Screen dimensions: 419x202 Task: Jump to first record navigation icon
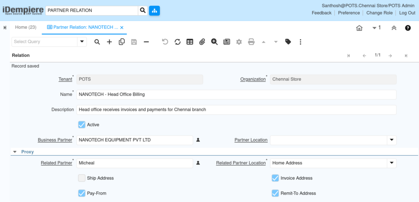[x=349, y=56]
